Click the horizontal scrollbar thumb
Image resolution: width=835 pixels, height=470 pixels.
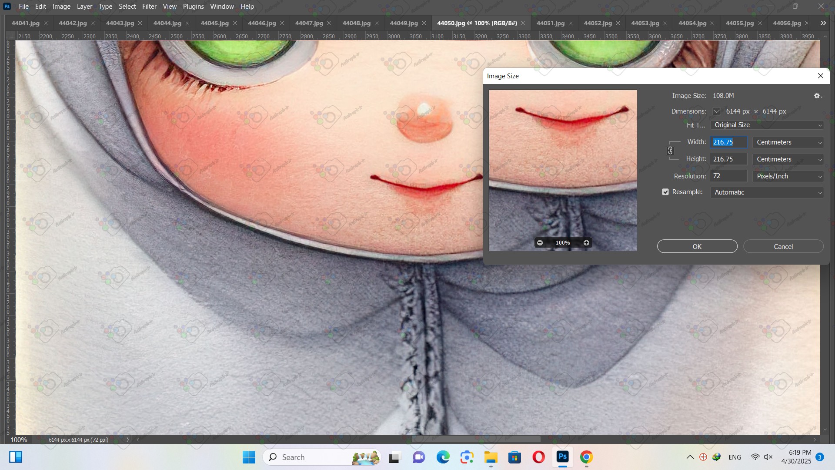point(476,440)
